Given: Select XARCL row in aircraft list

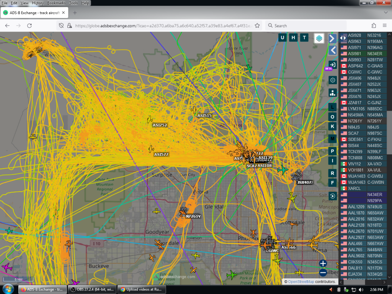Looking at the screenshot, I should 364,188.
